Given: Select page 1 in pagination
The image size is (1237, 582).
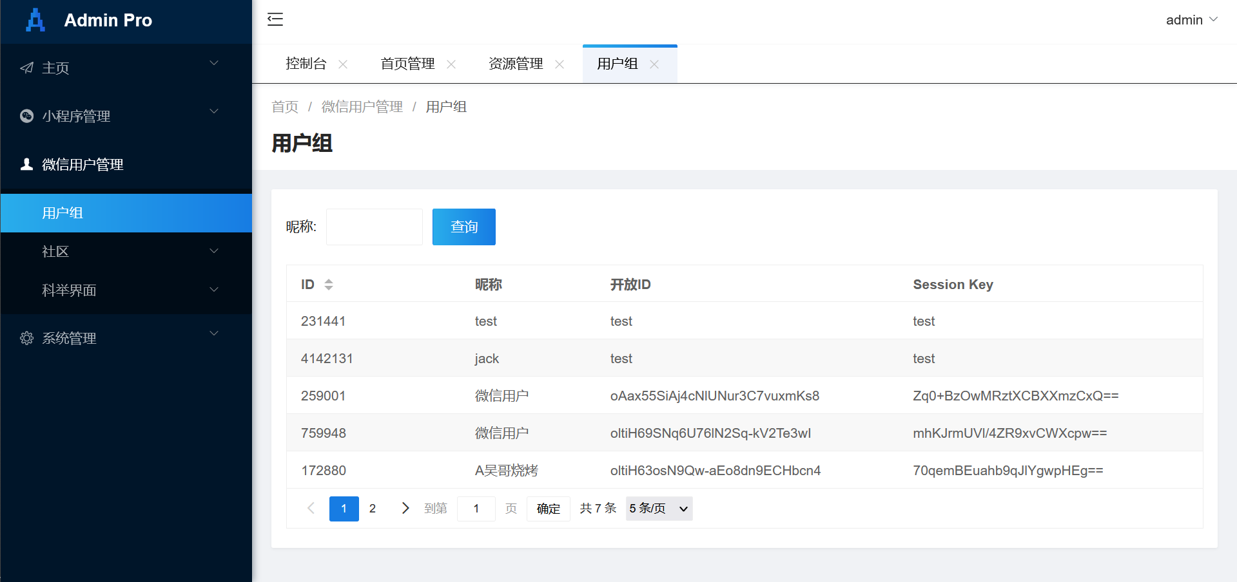Looking at the screenshot, I should coord(344,508).
